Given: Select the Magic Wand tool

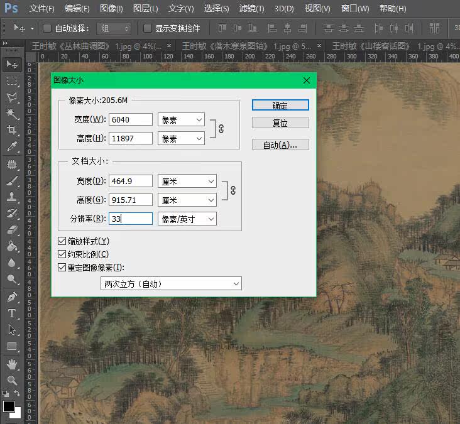Looking at the screenshot, I should click(x=12, y=114).
